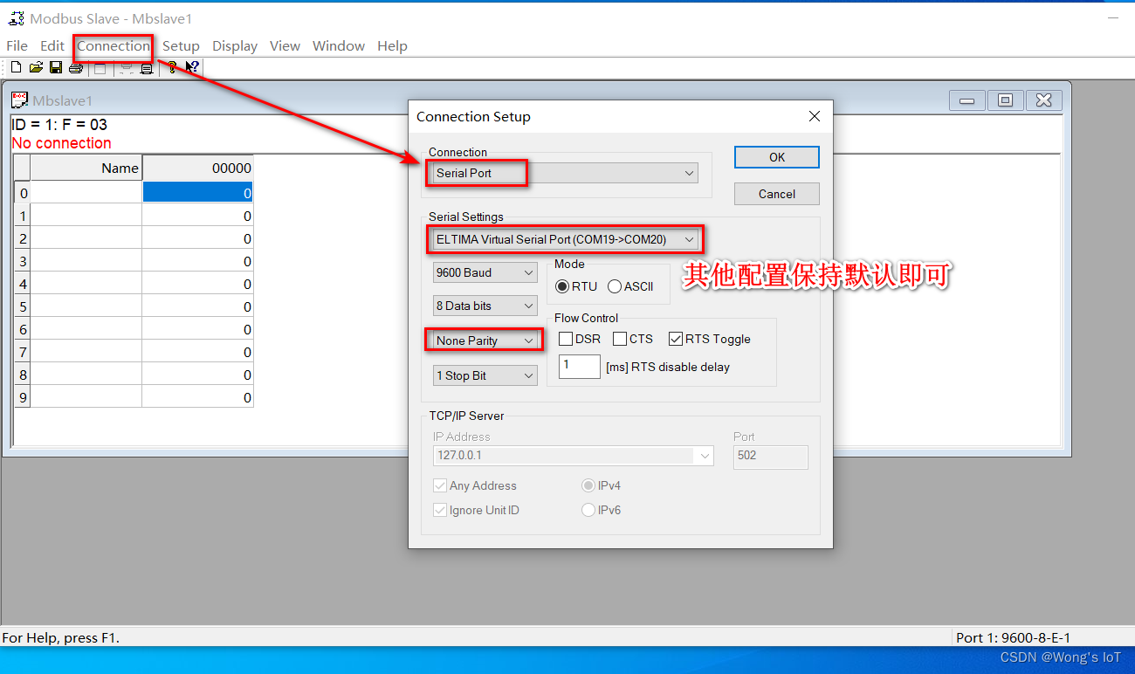This screenshot has width=1135, height=674.
Task: Enable the DSR flow control checkbox
Action: 565,339
